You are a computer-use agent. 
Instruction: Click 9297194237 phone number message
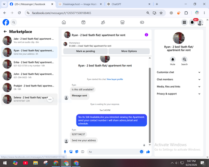coord(78,134)
